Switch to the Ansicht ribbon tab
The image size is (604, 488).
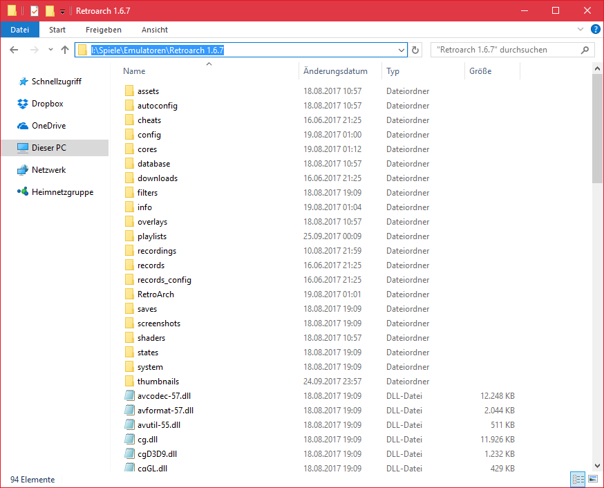[155, 30]
